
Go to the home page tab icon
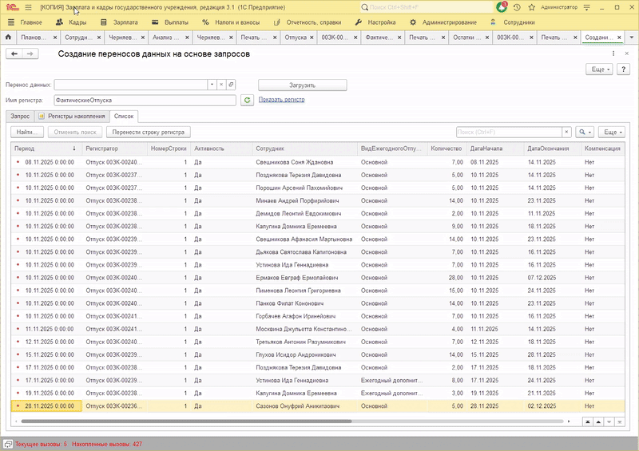(8, 37)
